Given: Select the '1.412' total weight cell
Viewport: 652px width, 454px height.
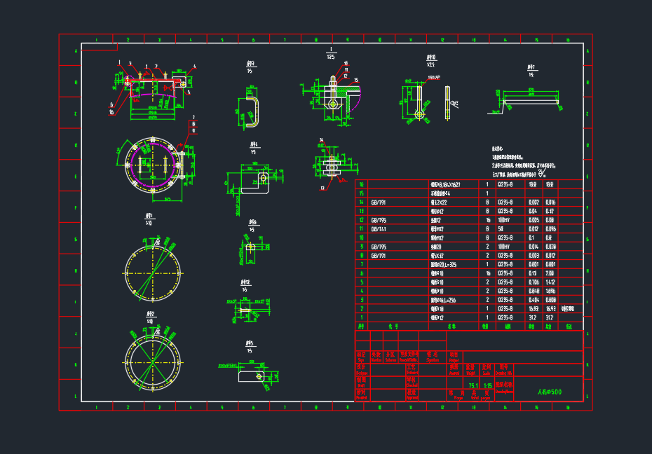Looking at the screenshot, I should (x=550, y=282).
